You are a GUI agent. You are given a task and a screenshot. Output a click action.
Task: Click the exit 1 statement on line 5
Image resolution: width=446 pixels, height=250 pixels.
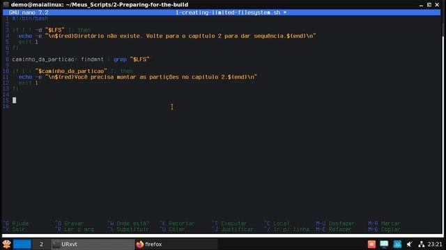point(28,42)
